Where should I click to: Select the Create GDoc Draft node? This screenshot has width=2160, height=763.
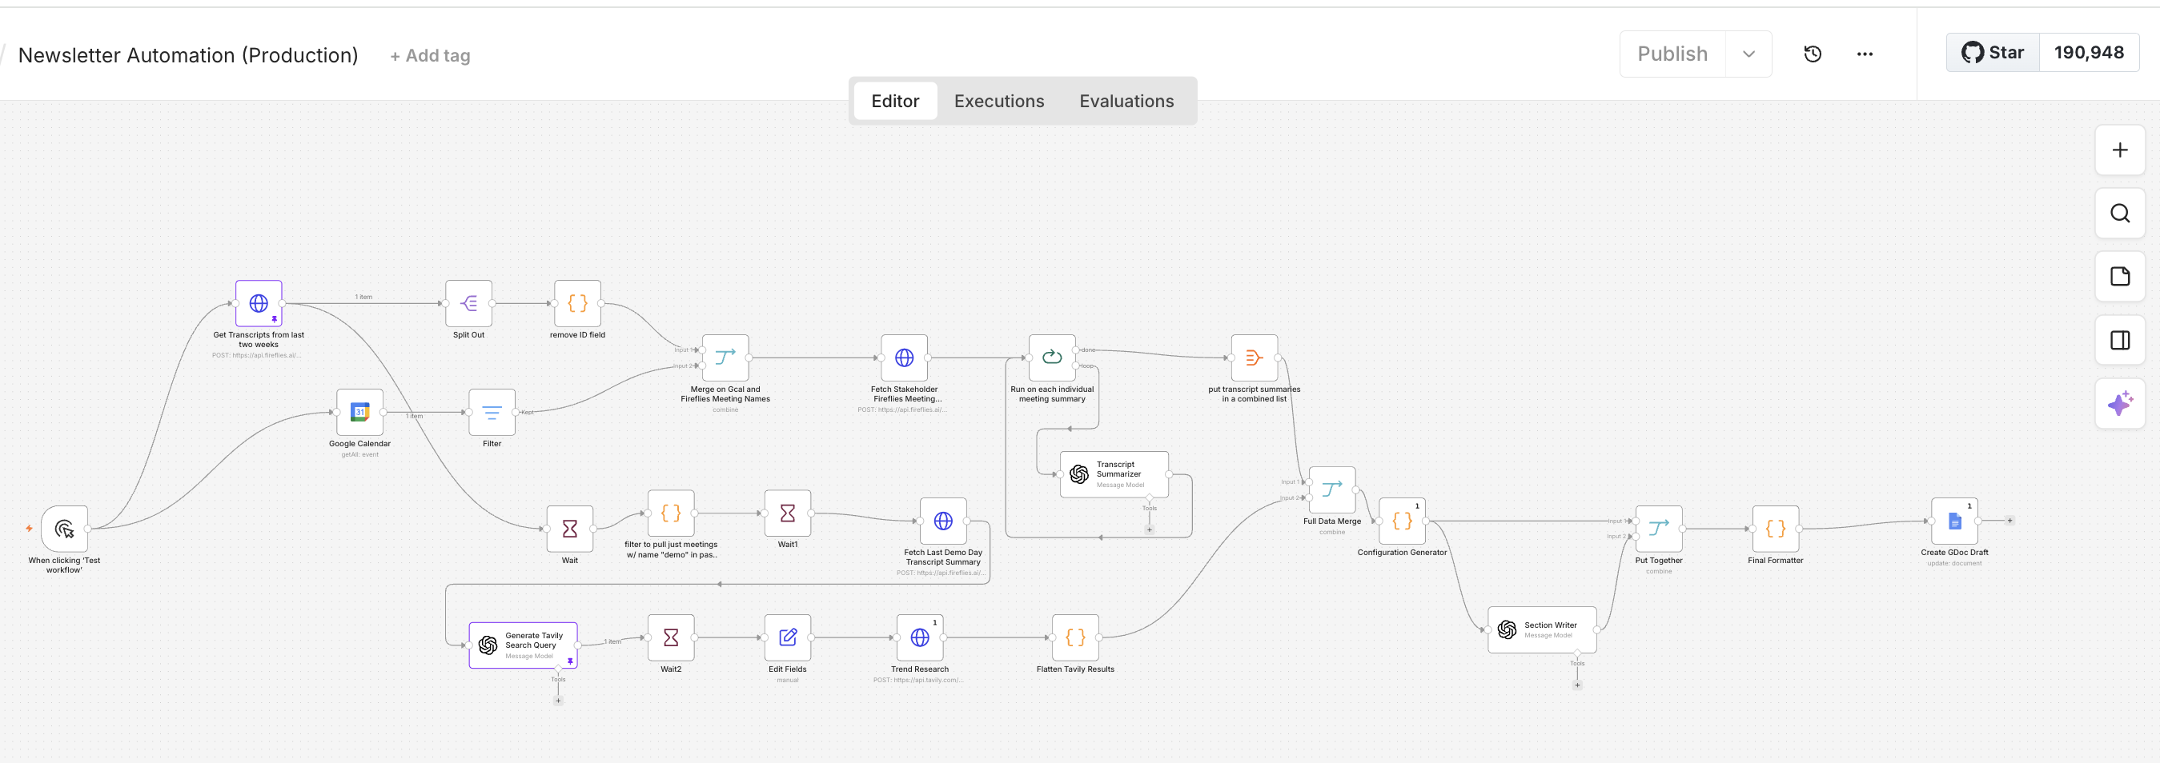click(1954, 521)
